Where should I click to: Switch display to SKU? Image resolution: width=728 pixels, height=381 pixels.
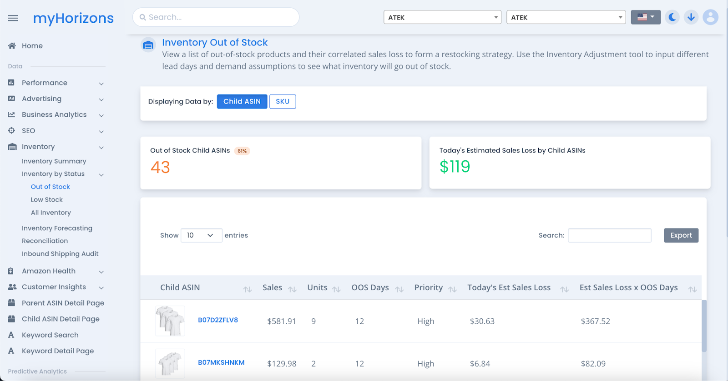pos(283,101)
